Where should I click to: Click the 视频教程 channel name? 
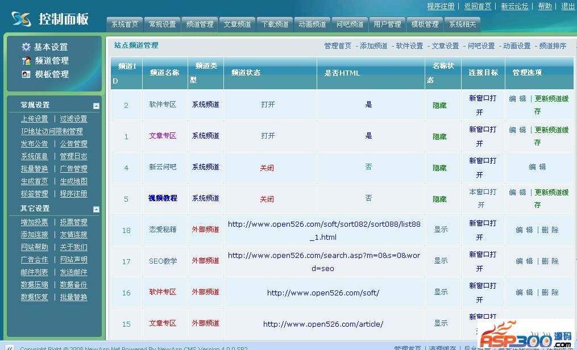click(163, 198)
